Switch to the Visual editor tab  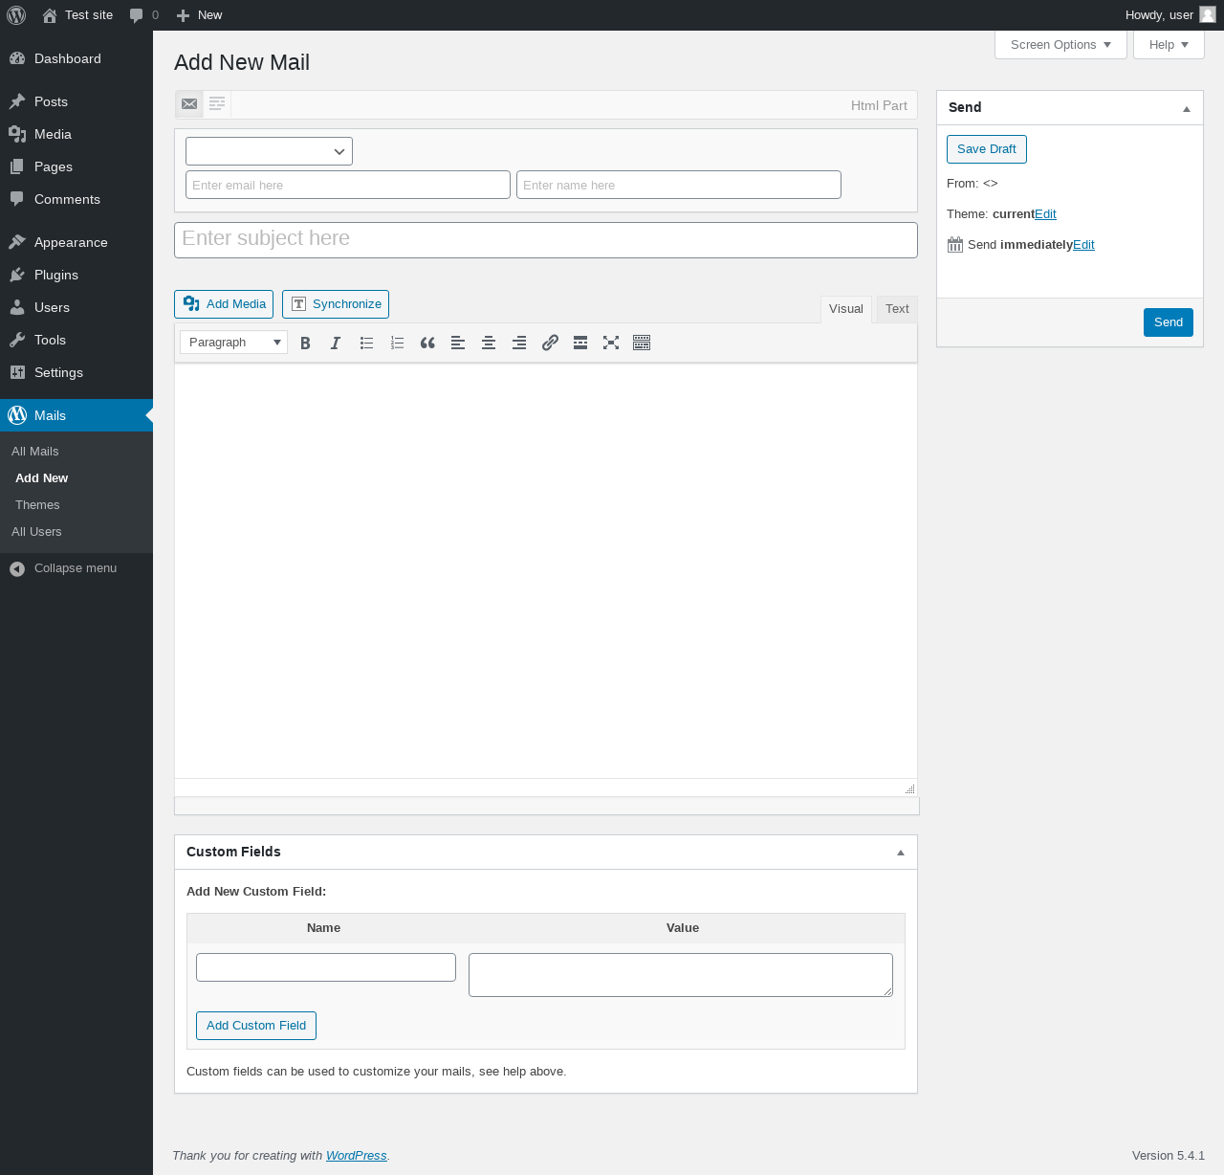click(x=846, y=309)
